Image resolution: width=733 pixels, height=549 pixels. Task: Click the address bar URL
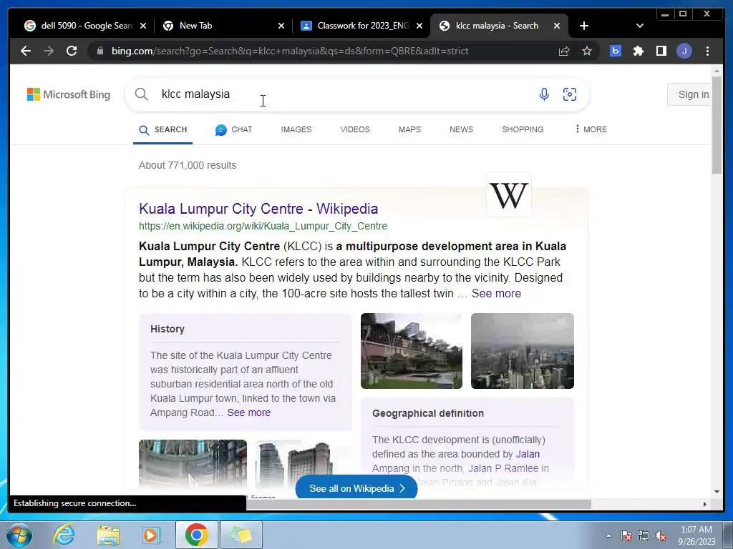click(x=290, y=51)
